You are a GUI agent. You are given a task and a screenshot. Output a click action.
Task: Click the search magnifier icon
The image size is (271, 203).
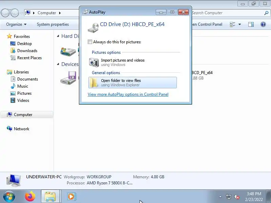click(x=266, y=13)
